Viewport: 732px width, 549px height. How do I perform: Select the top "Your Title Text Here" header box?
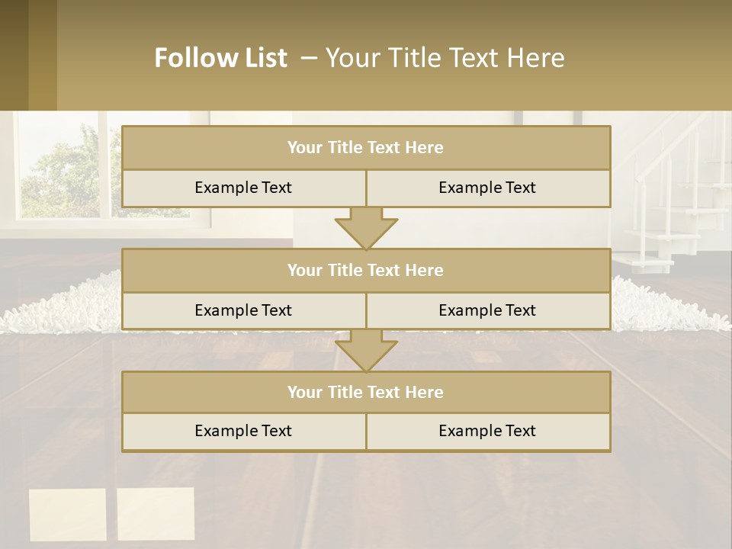pyautogui.click(x=365, y=148)
